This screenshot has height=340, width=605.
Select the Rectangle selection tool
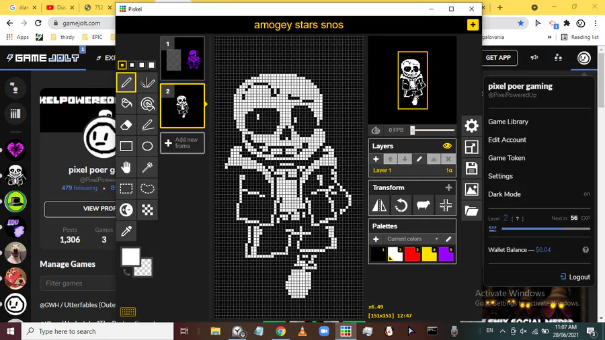click(x=126, y=189)
